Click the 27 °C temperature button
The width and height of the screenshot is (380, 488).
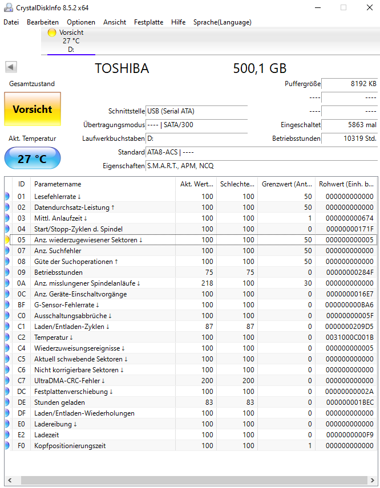click(x=33, y=158)
